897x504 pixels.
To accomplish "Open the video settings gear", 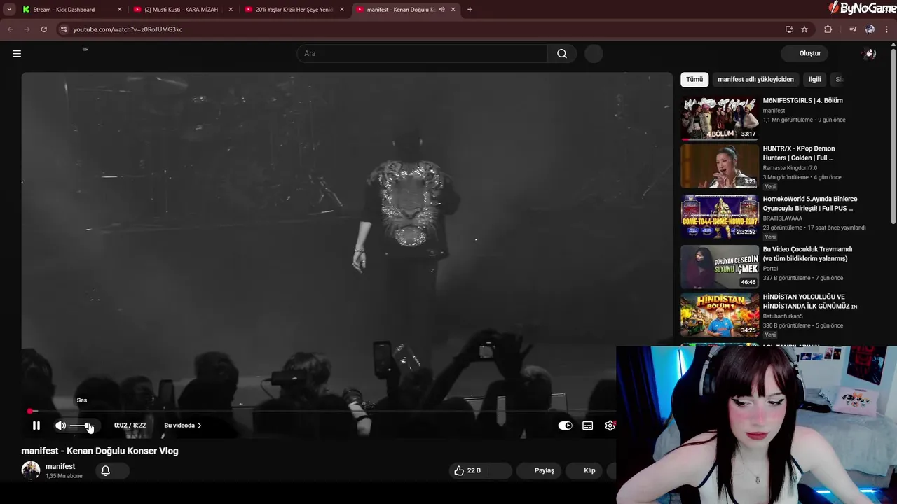I will (610, 426).
